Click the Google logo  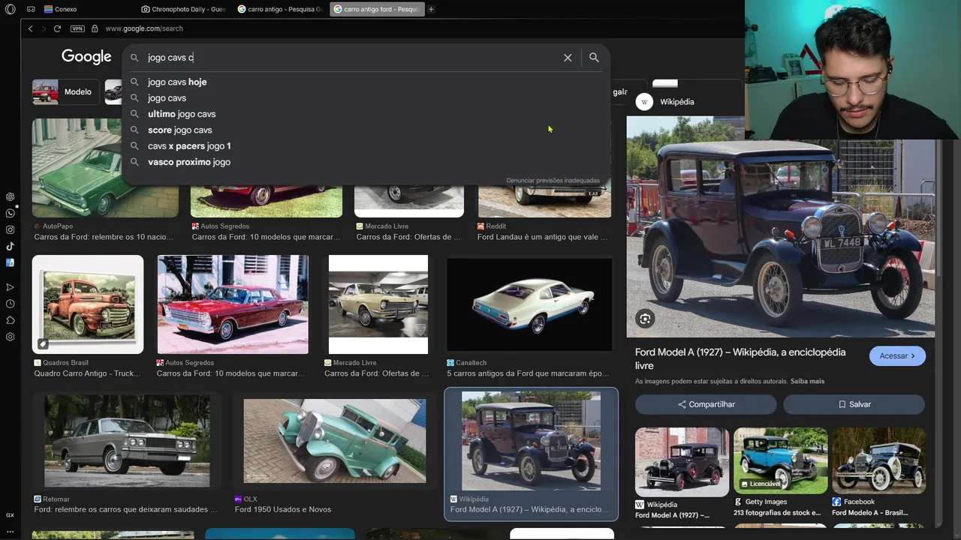(86, 57)
